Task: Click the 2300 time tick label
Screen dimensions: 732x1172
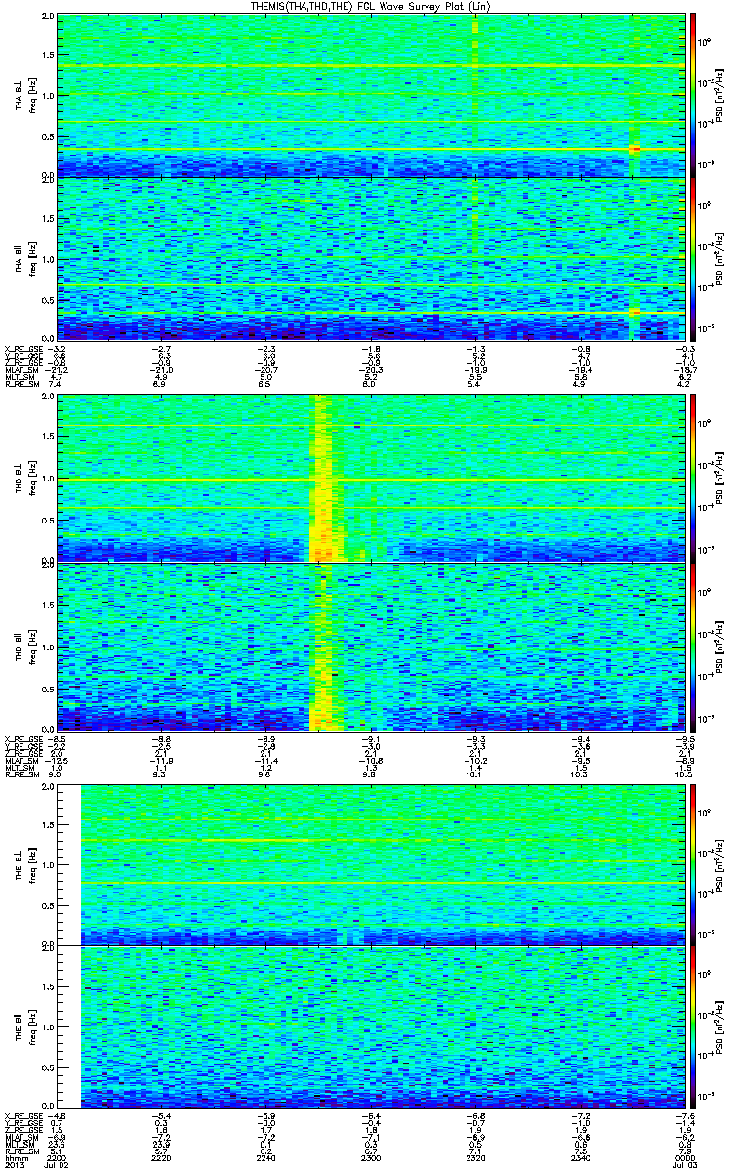Action: 371,1157
